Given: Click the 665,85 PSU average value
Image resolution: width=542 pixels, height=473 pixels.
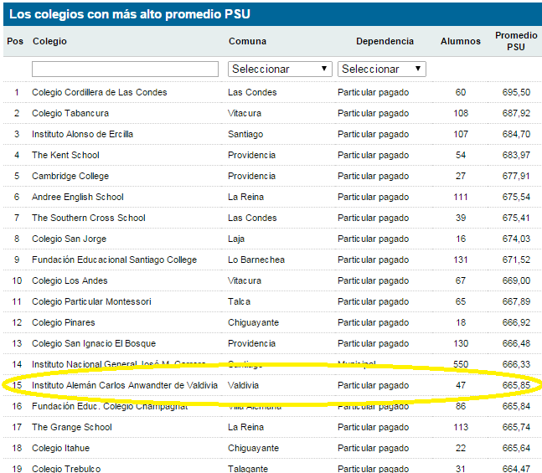Looking at the screenshot, I should [x=516, y=385].
